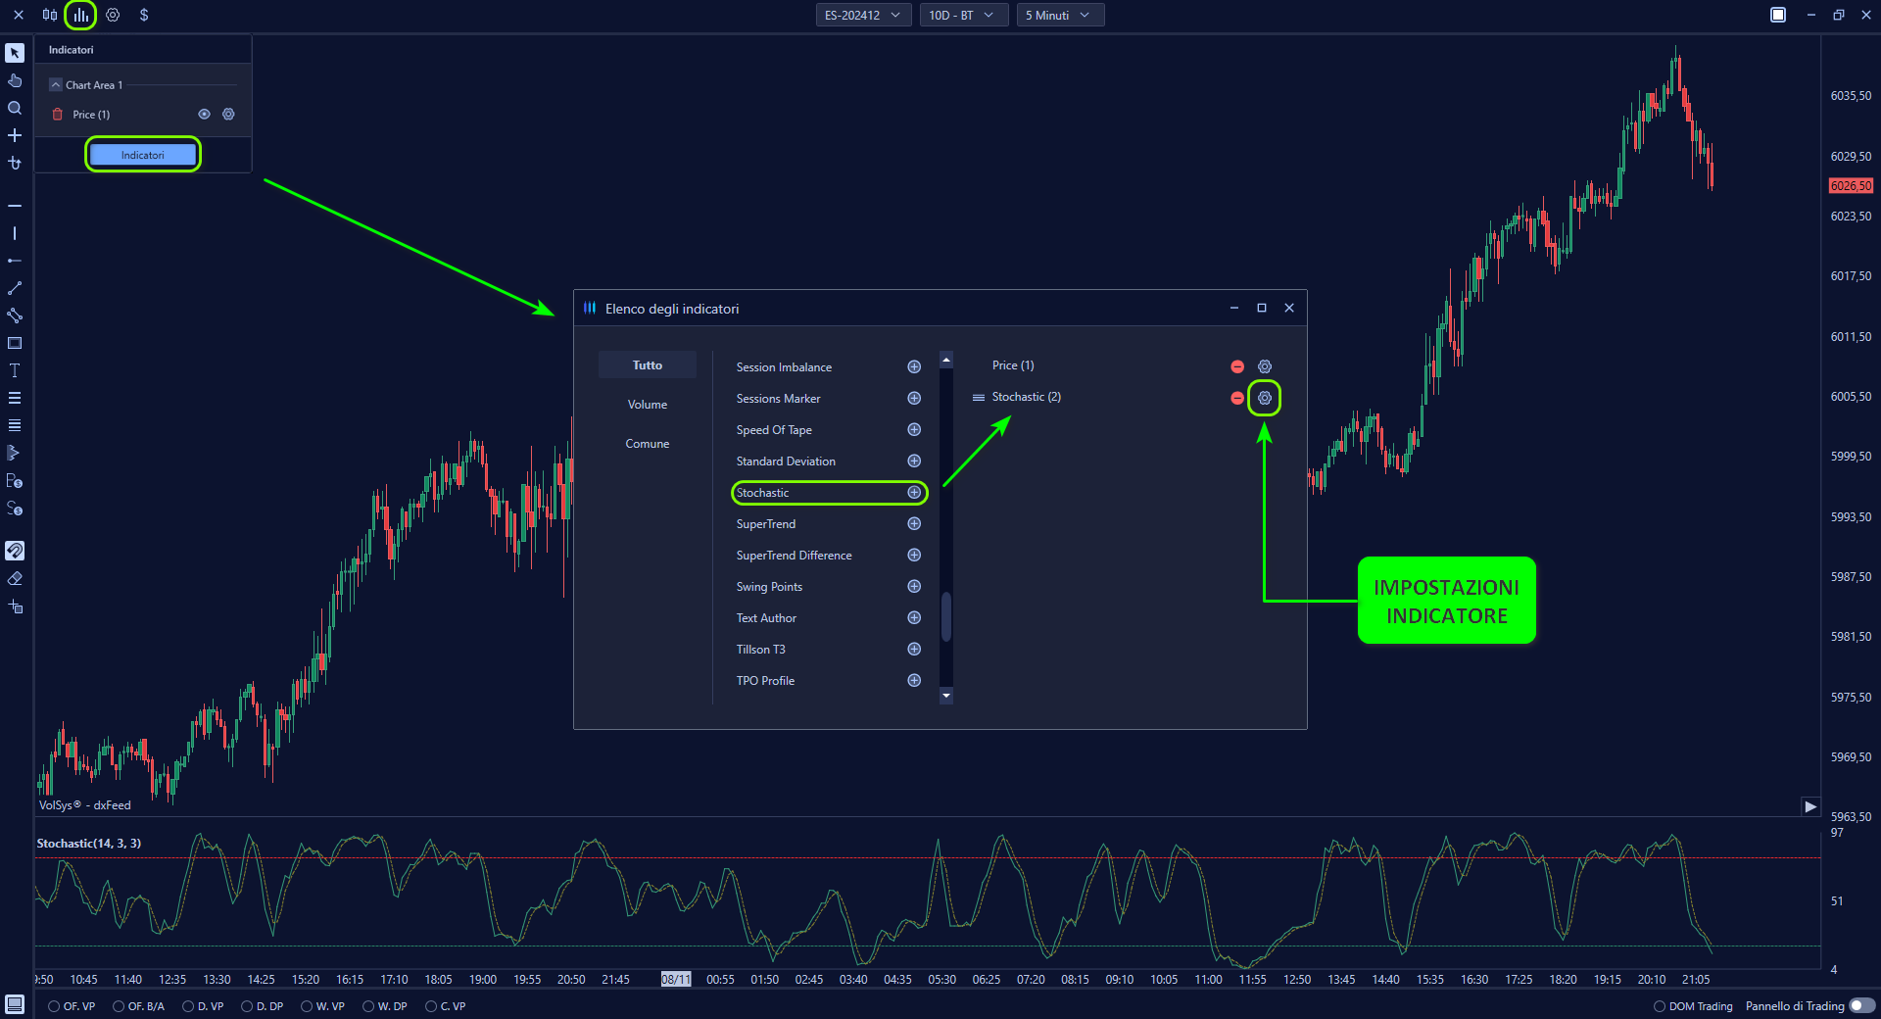Open Stochastic (2) settings gear in dialog
1881x1019 pixels.
click(x=1265, y=398)
